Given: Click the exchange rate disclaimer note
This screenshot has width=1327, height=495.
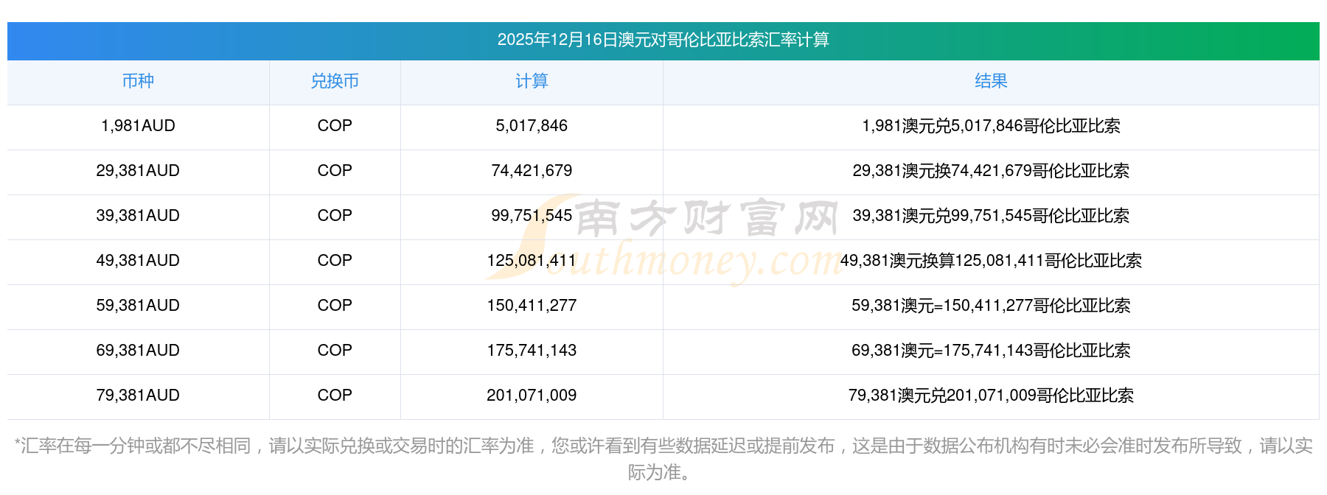Looking at the screenshot, I should pyautogui.click(x=663, y=459).
